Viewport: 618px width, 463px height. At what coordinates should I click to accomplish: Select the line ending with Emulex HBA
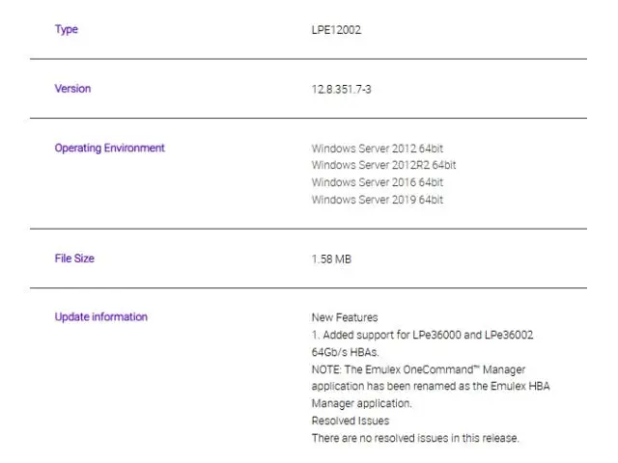pos(431,387)
